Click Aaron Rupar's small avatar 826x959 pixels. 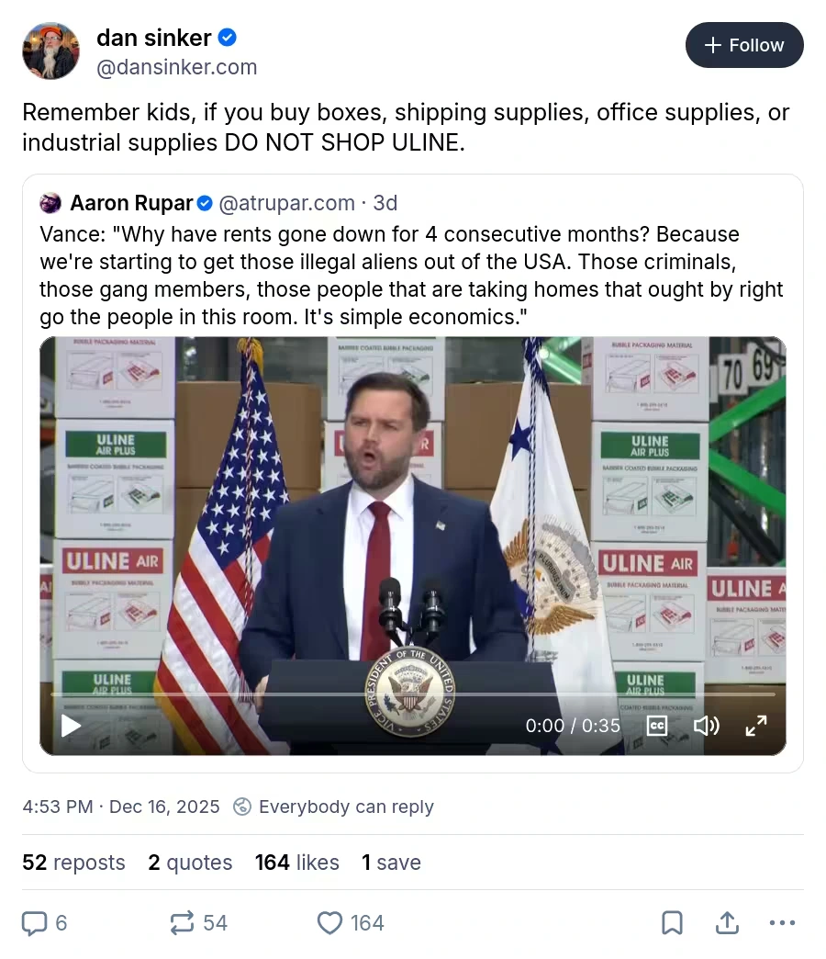pos(51,202)
